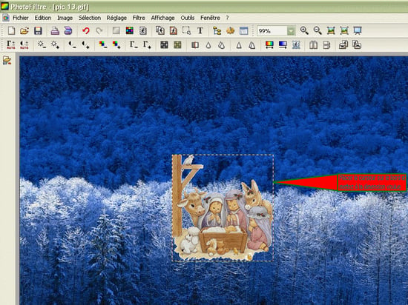
Task: Decrease brightness with sun minus icon
Action: pyautogui.click(x=42, y=45)
